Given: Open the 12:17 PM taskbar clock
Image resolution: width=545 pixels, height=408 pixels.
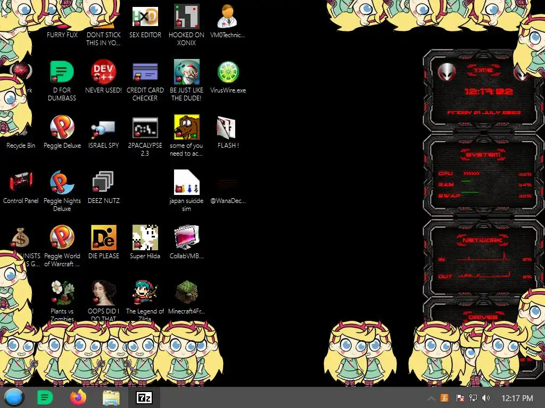Looking at the screenshot, I should (x=517, y=398).
